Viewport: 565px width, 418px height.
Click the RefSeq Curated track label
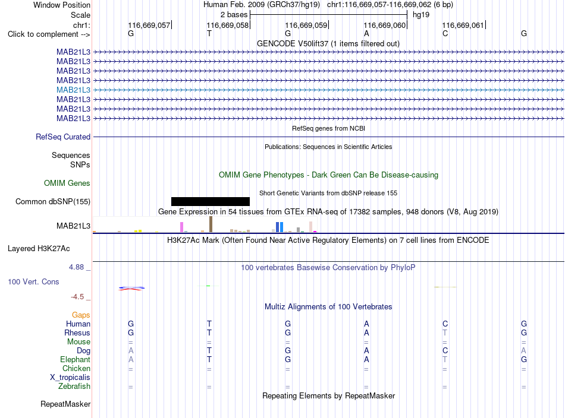click(x=63, y=137)
